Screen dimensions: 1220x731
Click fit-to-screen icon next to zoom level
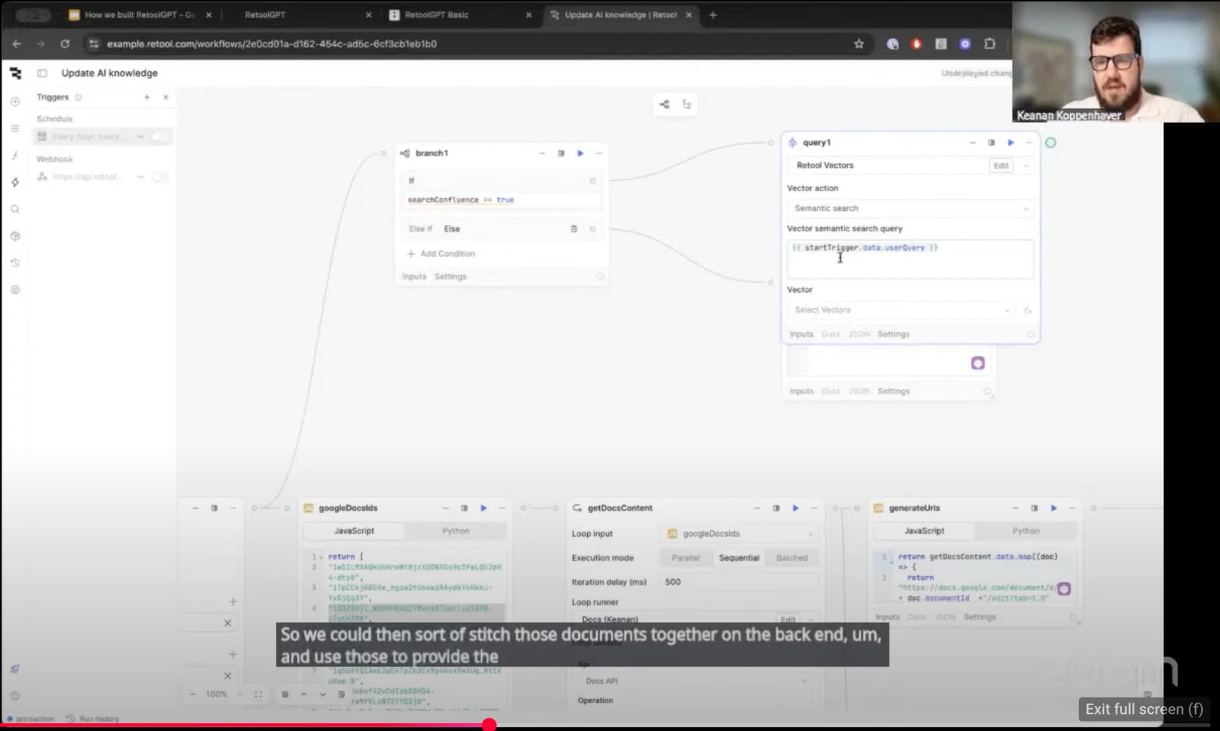point(258,694)
